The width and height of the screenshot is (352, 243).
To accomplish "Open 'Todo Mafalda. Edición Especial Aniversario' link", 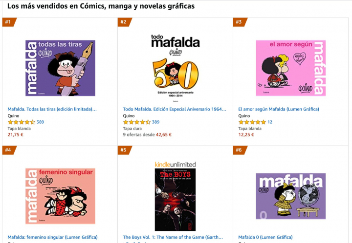I will [x=175, y=109].
